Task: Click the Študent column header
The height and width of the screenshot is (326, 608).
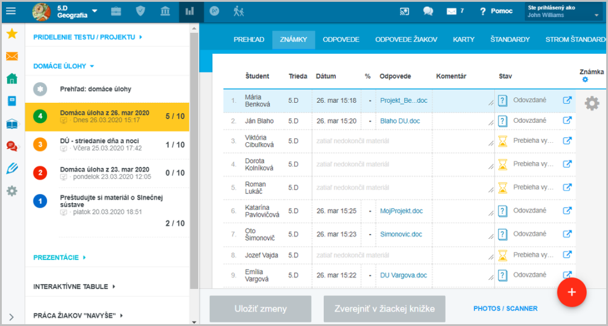Action: point(257,76)
